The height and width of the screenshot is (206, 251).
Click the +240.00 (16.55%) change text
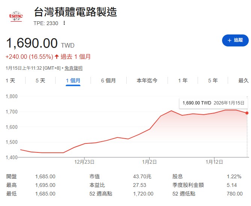(29, 57)
